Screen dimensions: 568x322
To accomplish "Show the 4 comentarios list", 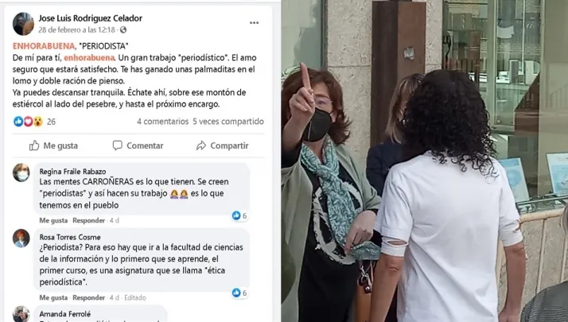I will (162, 122).
